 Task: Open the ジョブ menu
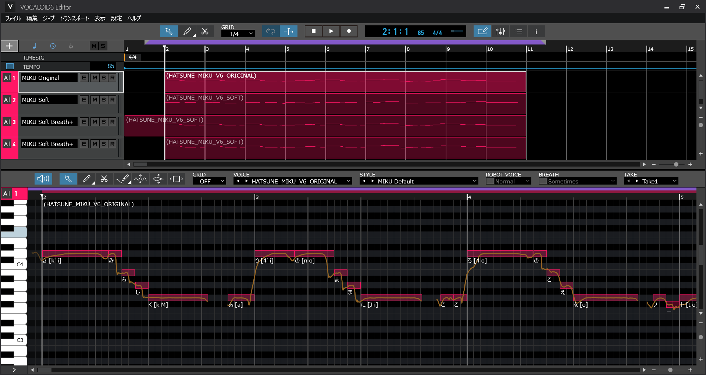[49, 18]
